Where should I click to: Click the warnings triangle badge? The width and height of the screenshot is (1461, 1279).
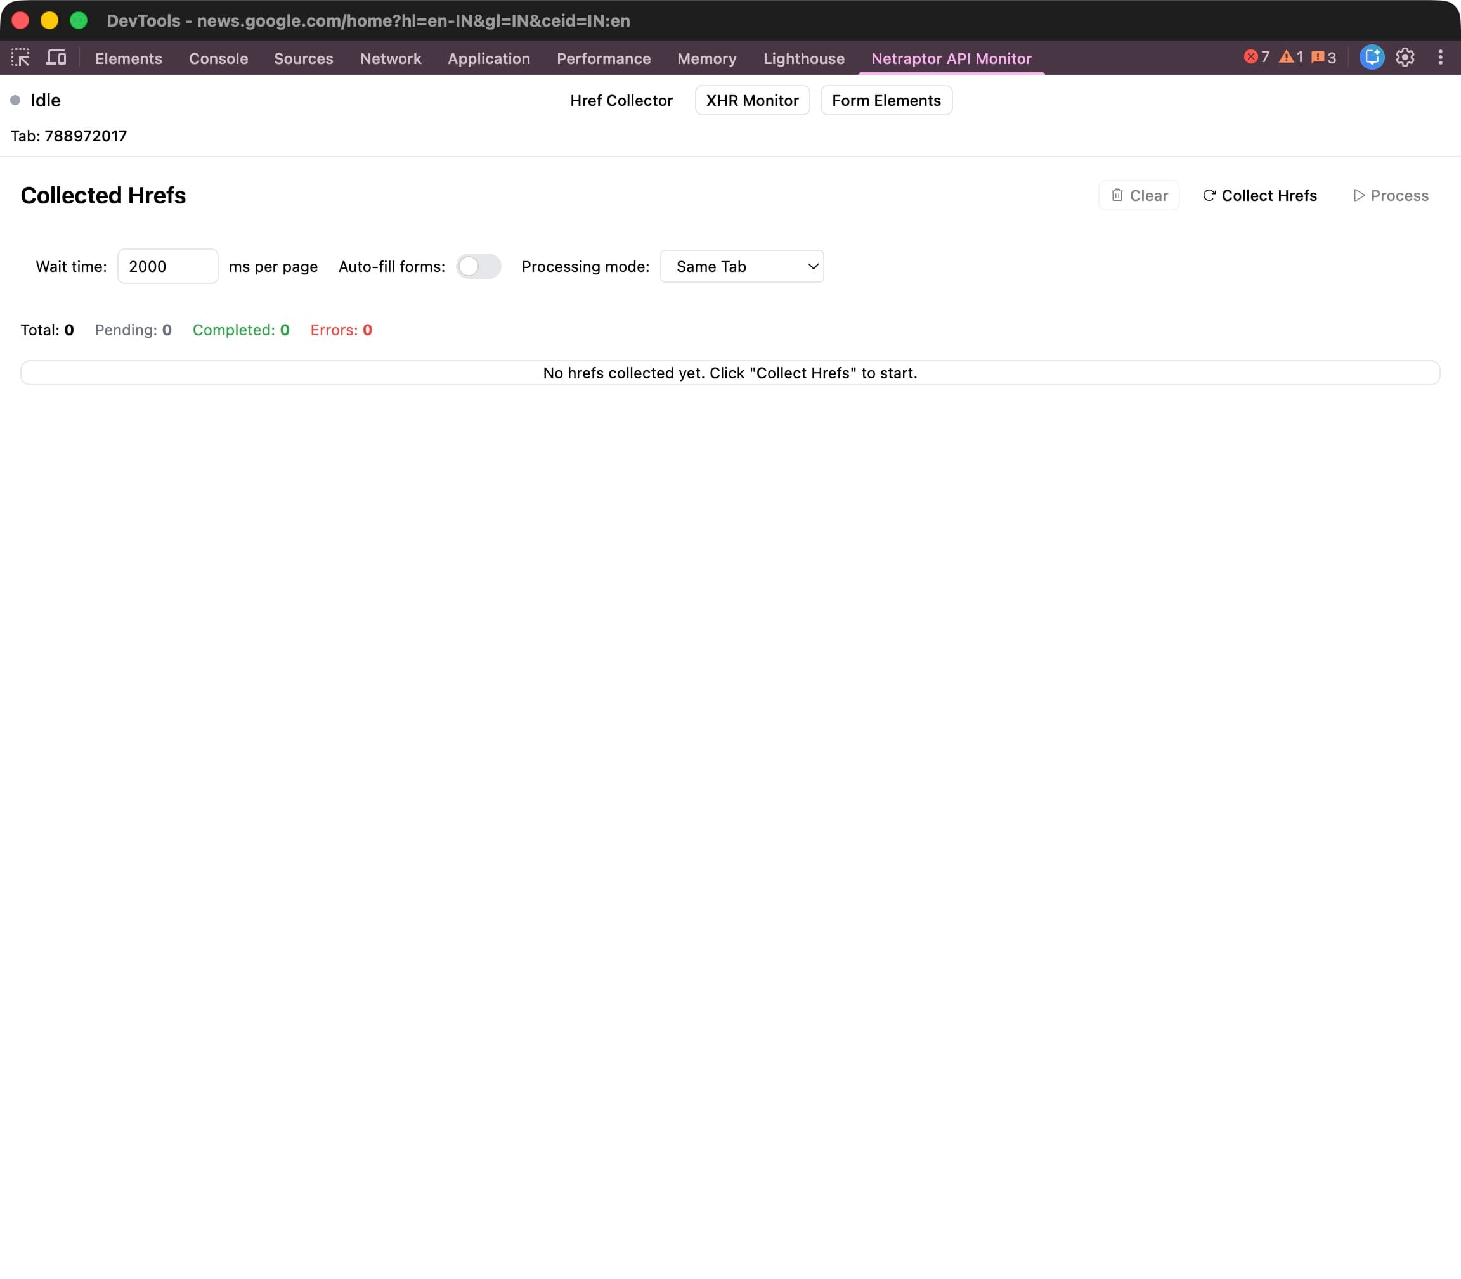[x=1290, y=56]
